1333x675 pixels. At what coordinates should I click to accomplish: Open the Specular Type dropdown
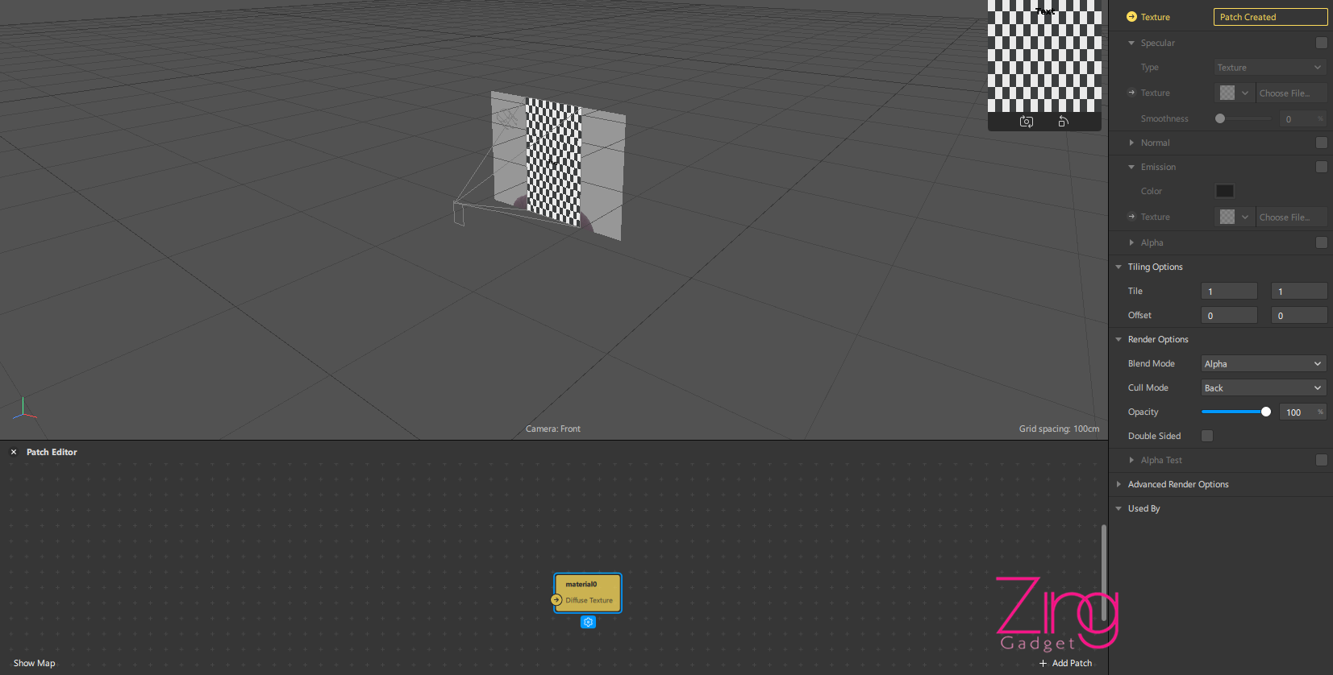1270,68
